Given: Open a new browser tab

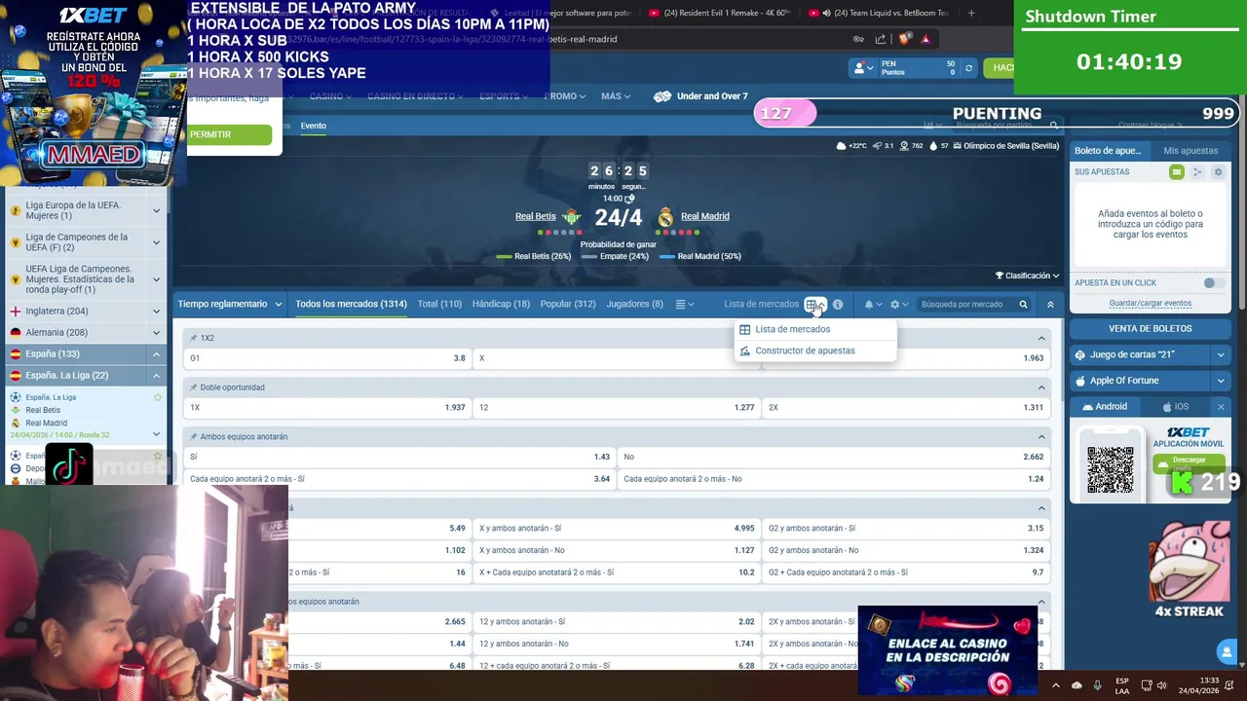Looking at the screenshot, I should point(971,14).
